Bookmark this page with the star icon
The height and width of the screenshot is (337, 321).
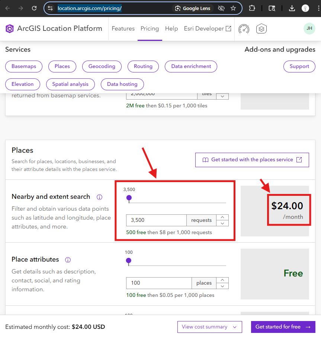pos(233,9)
